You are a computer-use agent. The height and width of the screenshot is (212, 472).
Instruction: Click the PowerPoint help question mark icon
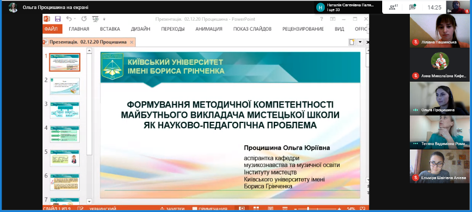coord(323,19)
